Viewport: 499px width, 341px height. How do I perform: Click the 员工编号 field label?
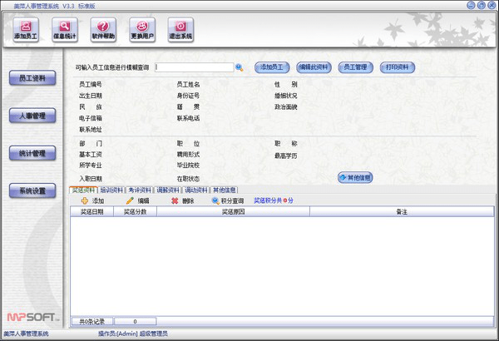91,84
